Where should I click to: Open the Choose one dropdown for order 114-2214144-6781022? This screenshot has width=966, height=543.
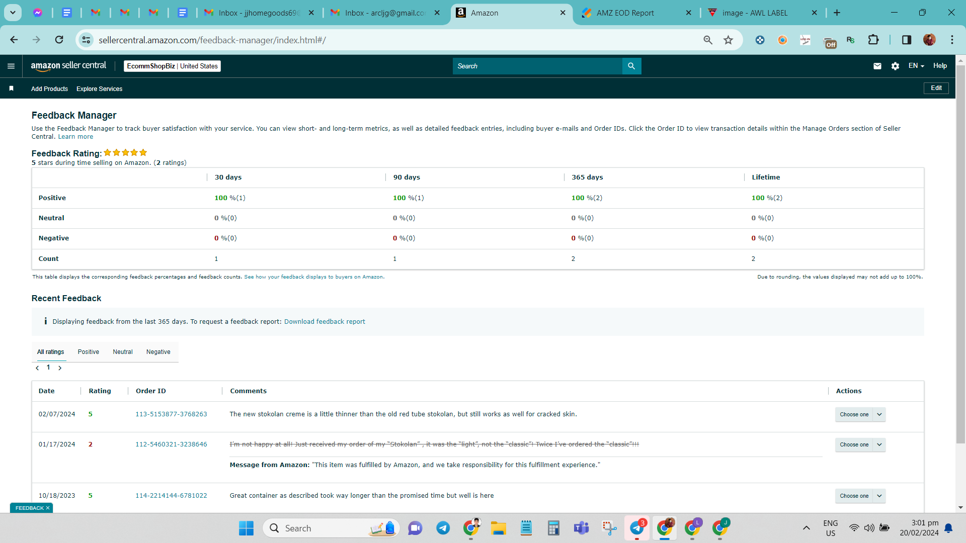tap(860, 496)
